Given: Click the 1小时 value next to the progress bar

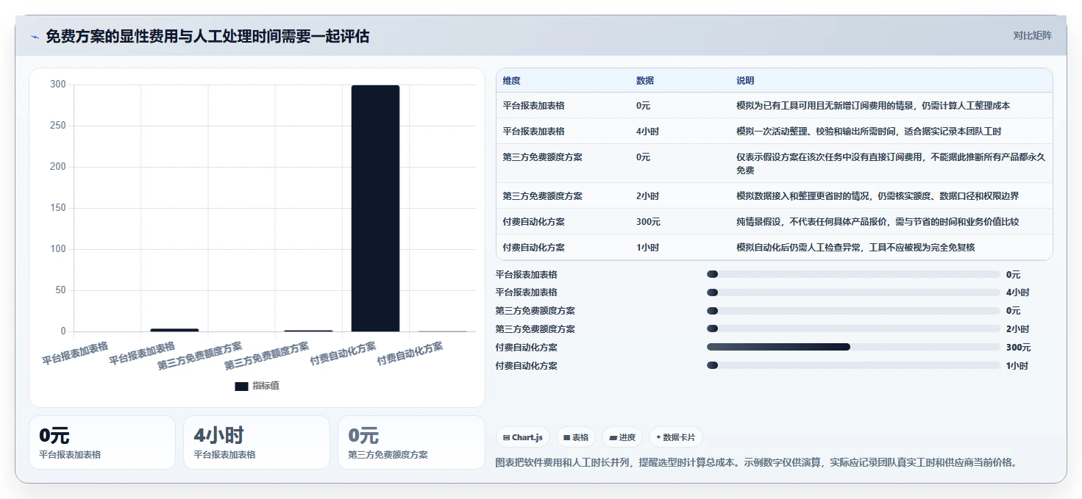Looking at the screenshot, I should coord(1017,366).
